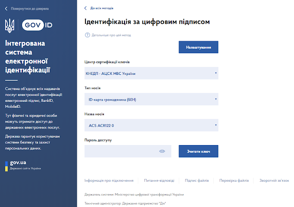294x207 pixels.
Task: Open 'Перевірка файлів' footer item
Action: coord(234,181)
